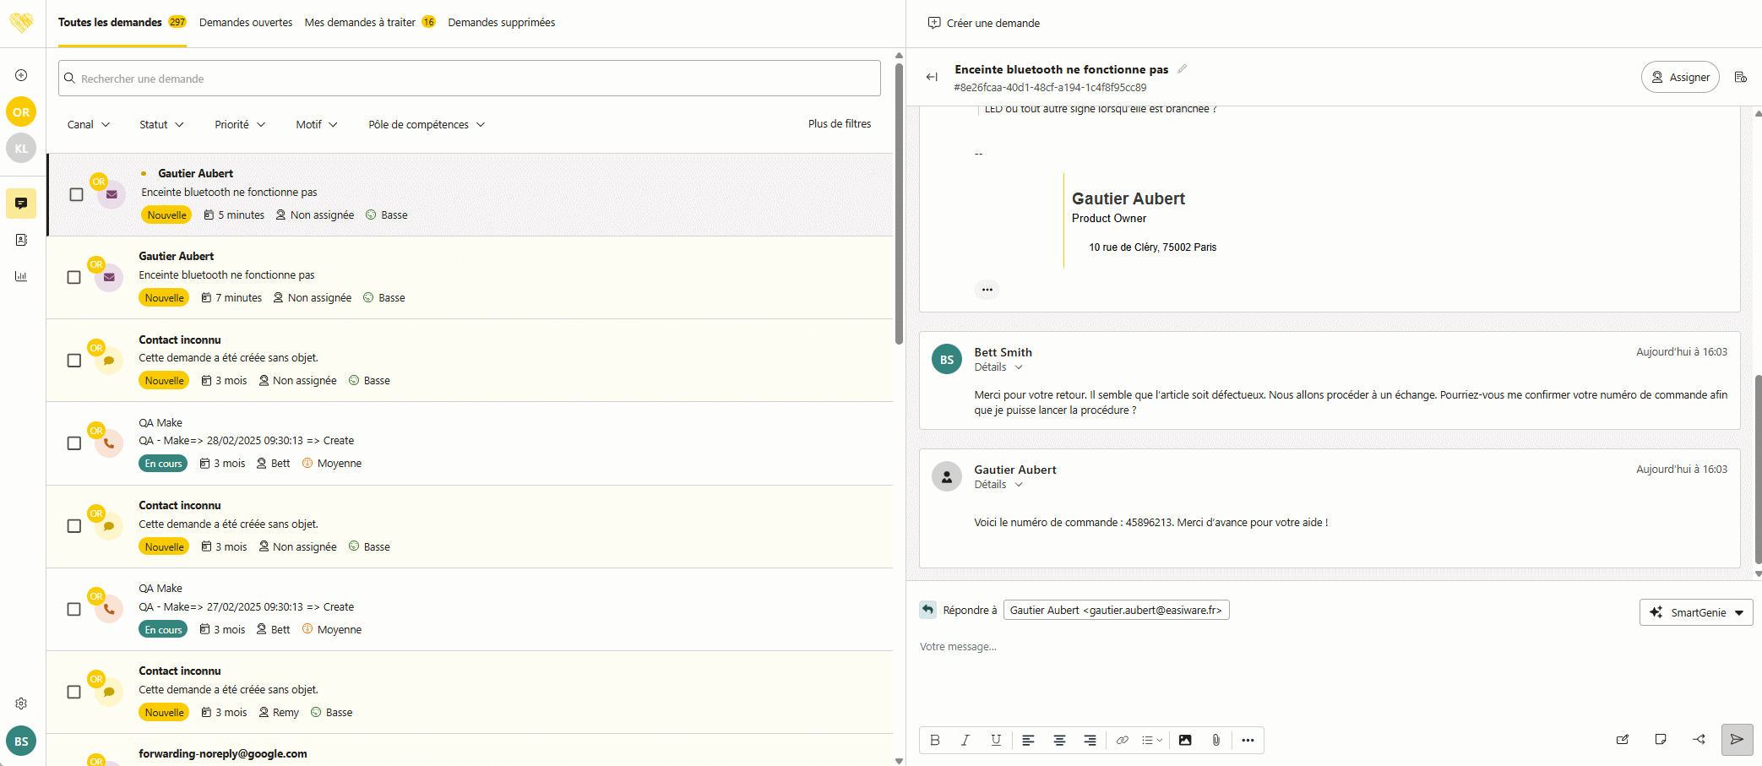
Task: Expand the Priorité filter options
Action: click(239, 124)
